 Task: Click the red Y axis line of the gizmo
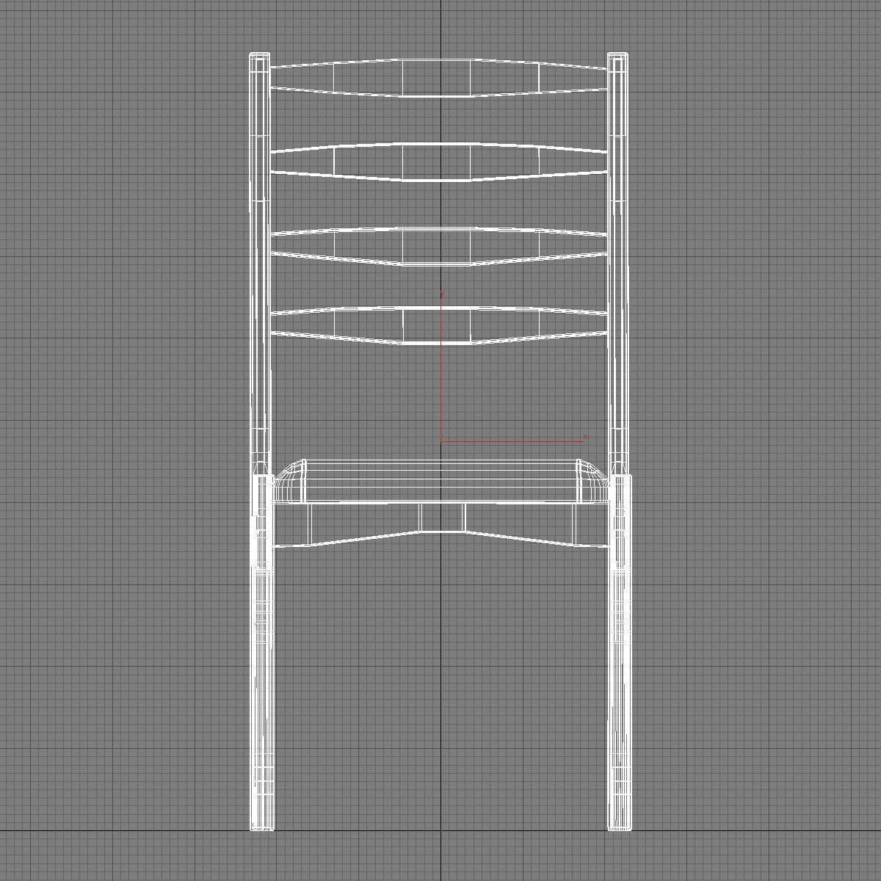coord(441,367)
